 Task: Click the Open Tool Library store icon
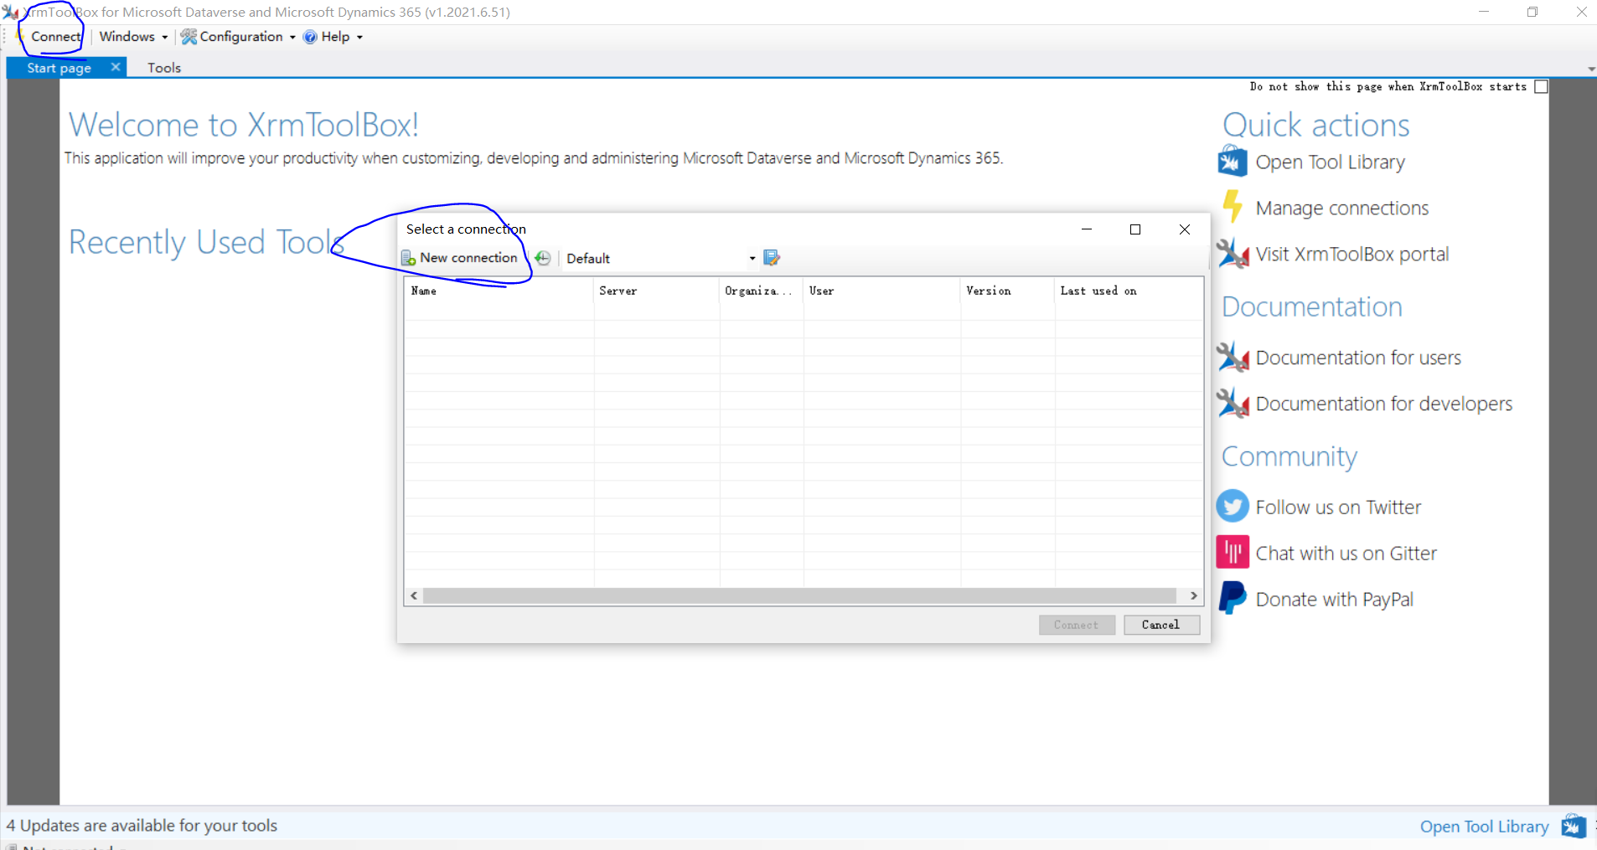(x=1233, y=161)
